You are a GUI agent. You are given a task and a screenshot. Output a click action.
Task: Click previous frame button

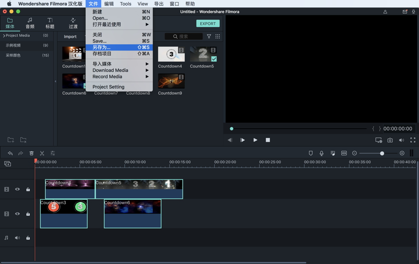230,140
